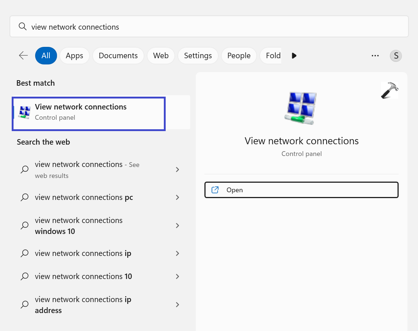The height and width of the screenshot is (331, 418).
Task: Click the small network icon in Best match
Action: 24,112
